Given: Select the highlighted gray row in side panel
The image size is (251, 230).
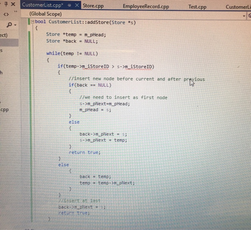Looking at the screenshot, I should pos(9,42).
